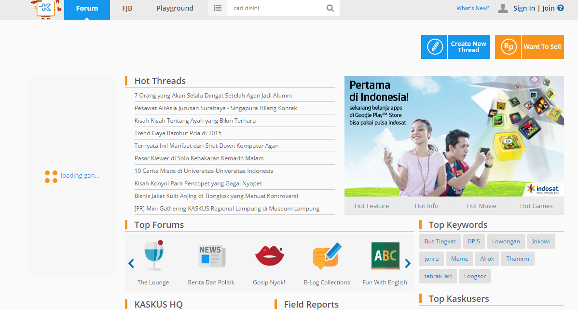
Task: Click the Rp Want To Sell icon
Action: click(x=509, y=47)
